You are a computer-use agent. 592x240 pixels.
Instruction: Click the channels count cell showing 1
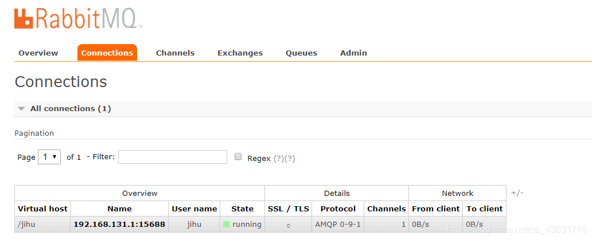click(386, 225)
